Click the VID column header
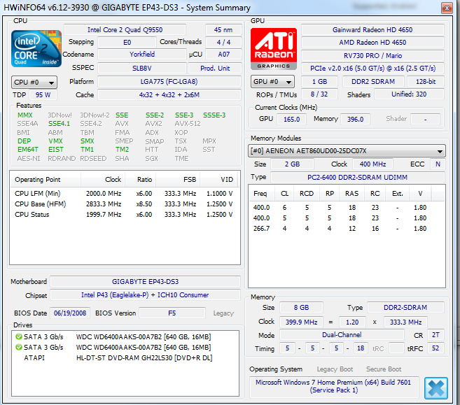Viewport: 460px width, 405px height. (219, 179)
